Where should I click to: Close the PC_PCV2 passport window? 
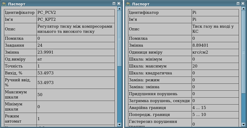click(x=119, y=4)
